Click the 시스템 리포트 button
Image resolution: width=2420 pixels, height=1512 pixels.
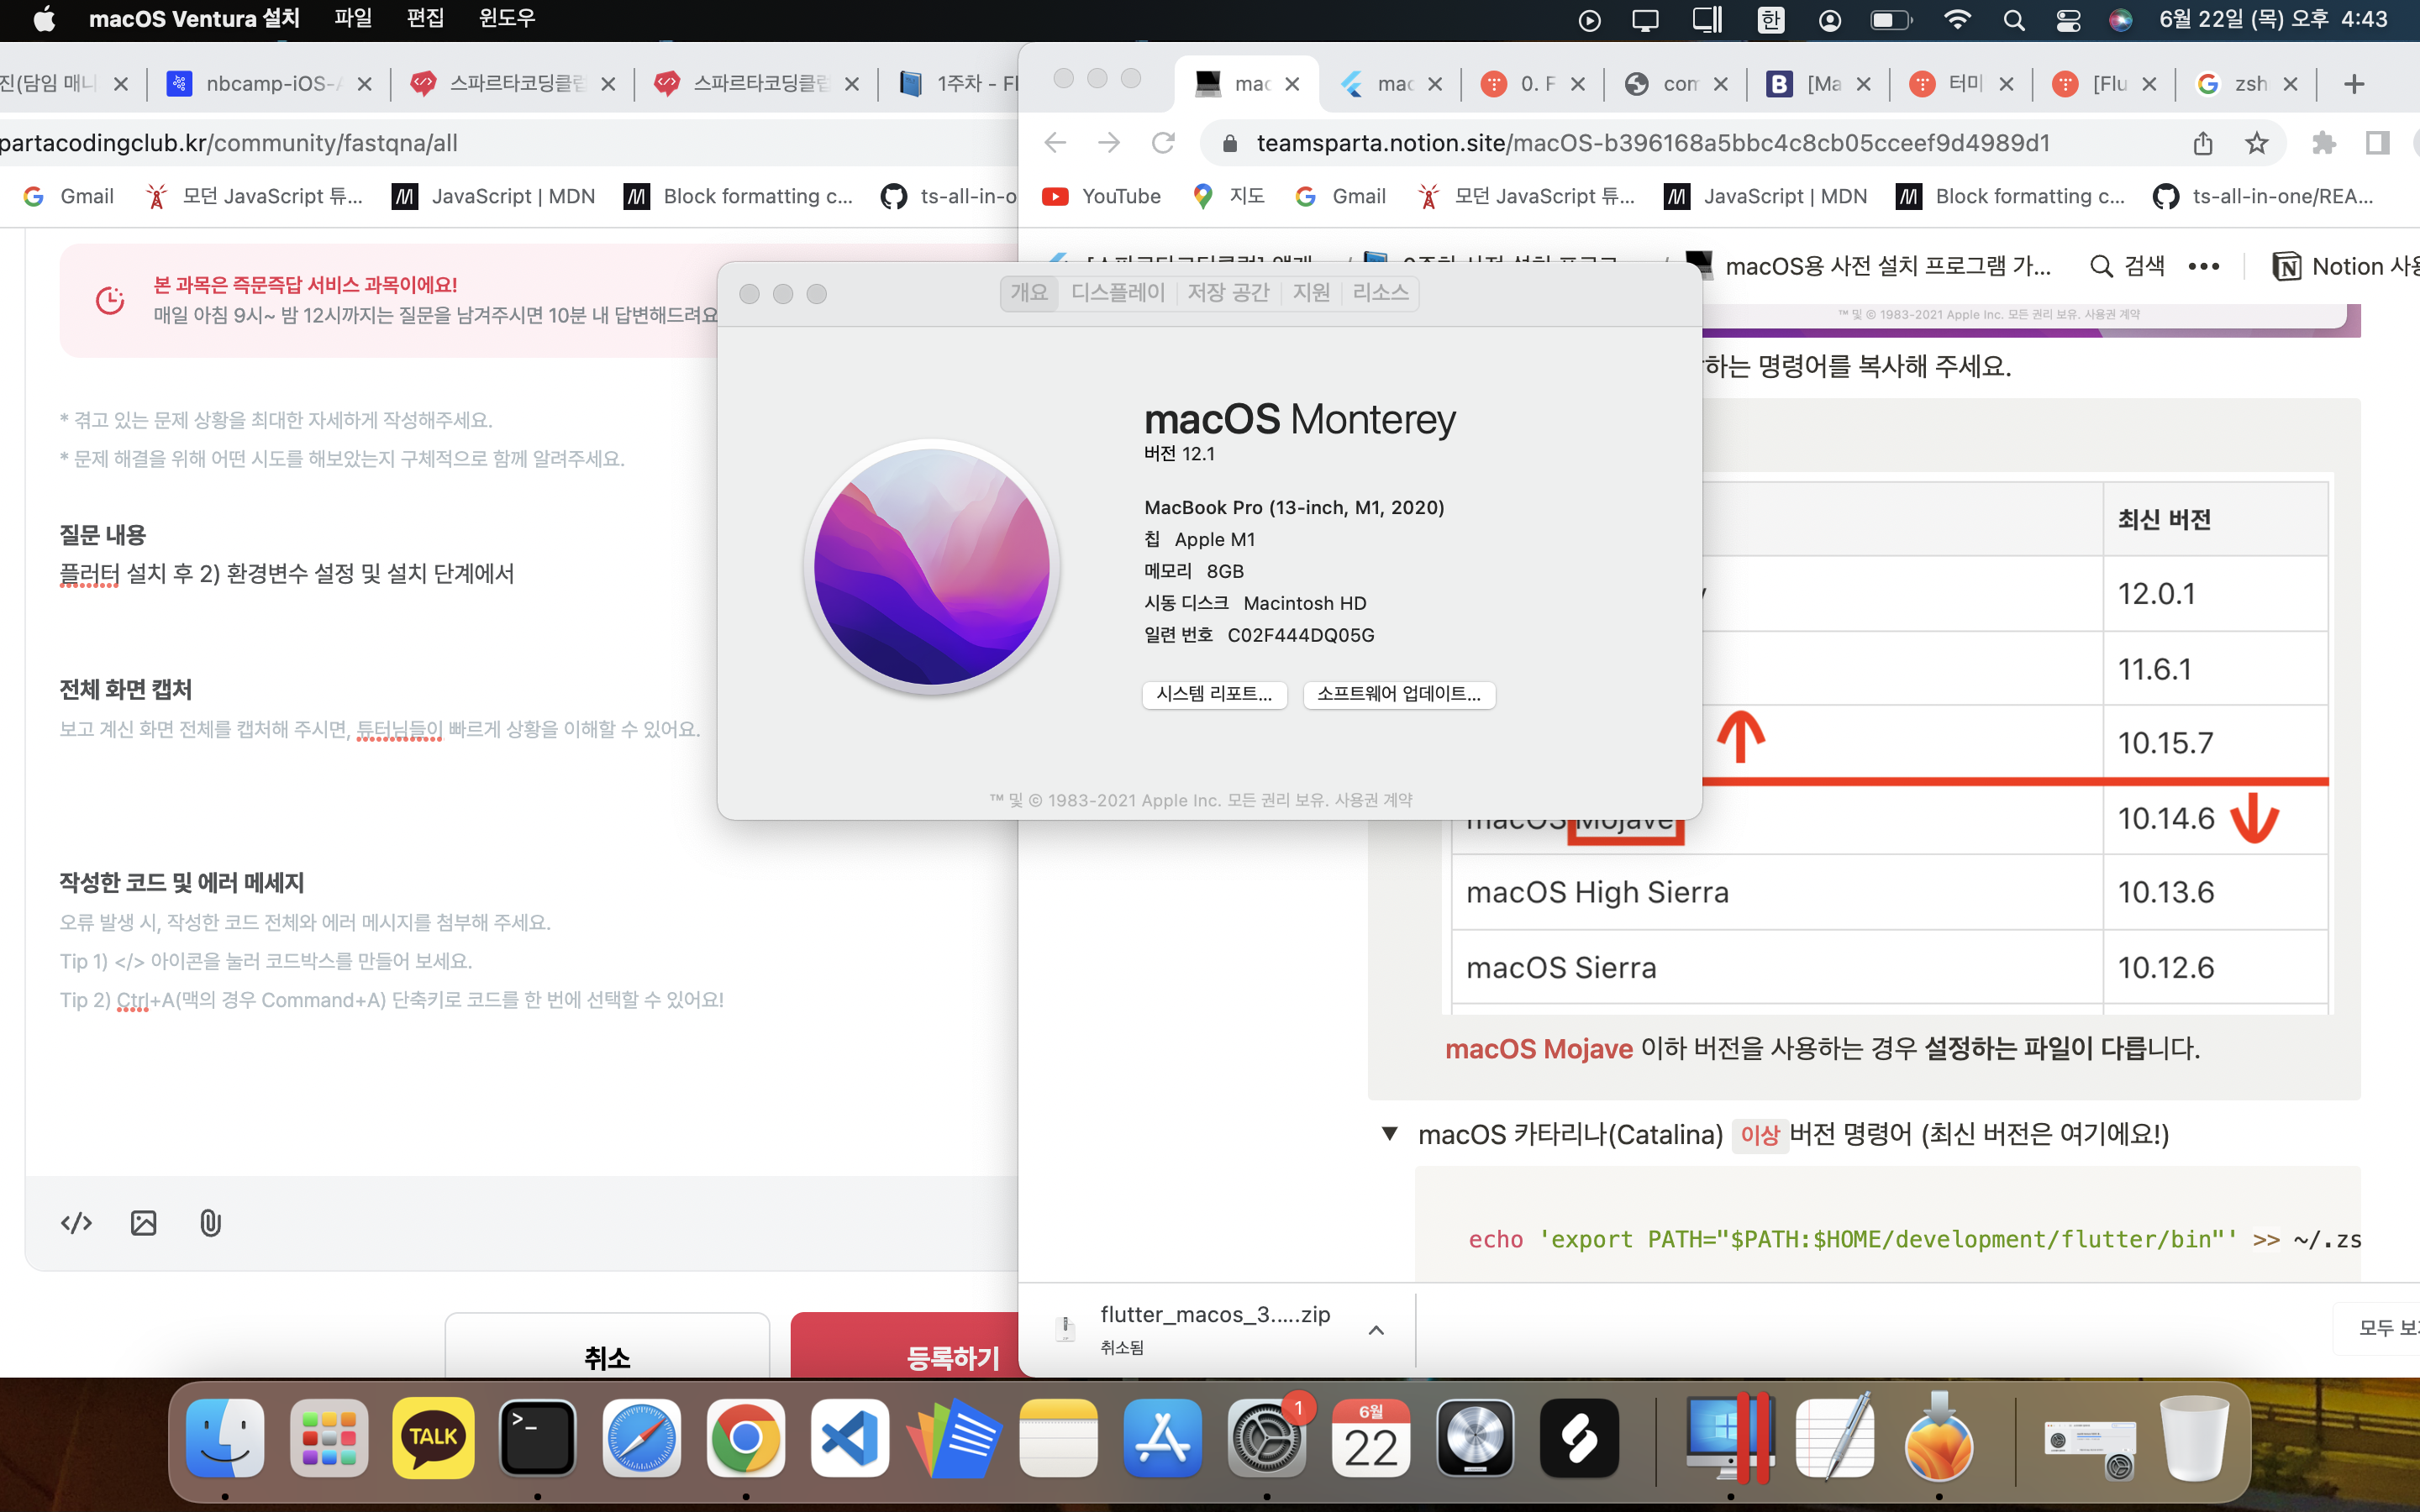[1214, 694]
